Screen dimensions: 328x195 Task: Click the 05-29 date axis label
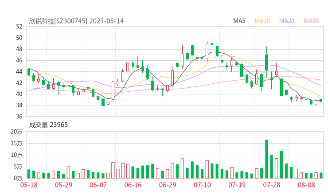63,185
